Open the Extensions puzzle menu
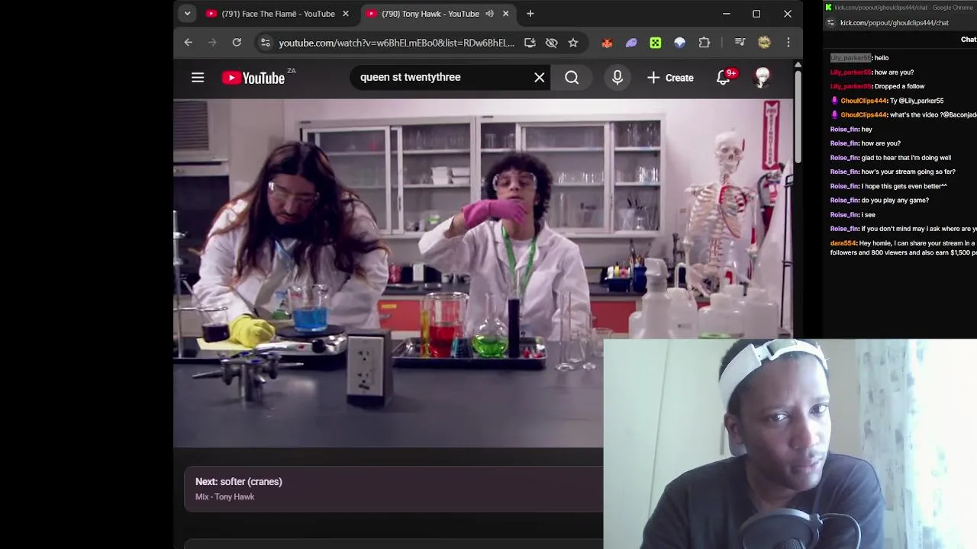The height and width of the screenshot is (549, 977). 704,43
